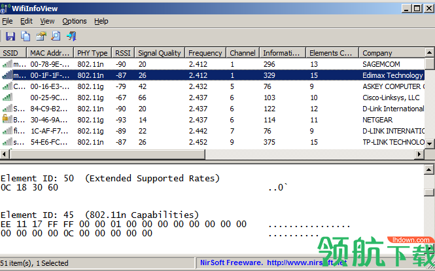Viewport: 435px width, 271px height.
Task: Click the '51 item(s), 1 Selected' status text
Action: coord(34,263)
